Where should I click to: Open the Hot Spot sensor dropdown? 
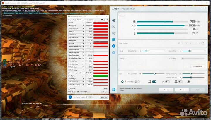tap(84, 32)
